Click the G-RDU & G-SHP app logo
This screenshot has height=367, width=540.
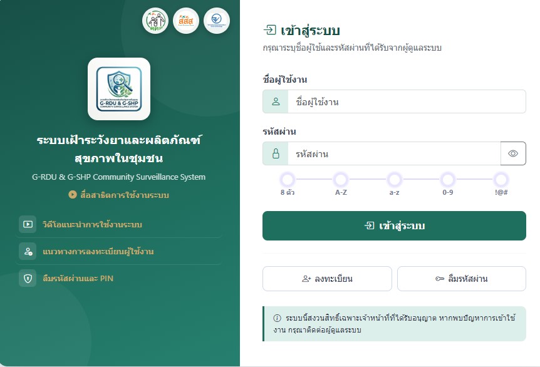point(119,89)
